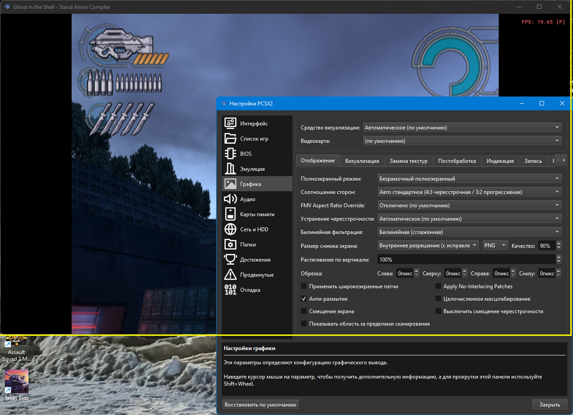Open the Отладка debug section
Screen dimensions: 573x415
tap(257, 290)
